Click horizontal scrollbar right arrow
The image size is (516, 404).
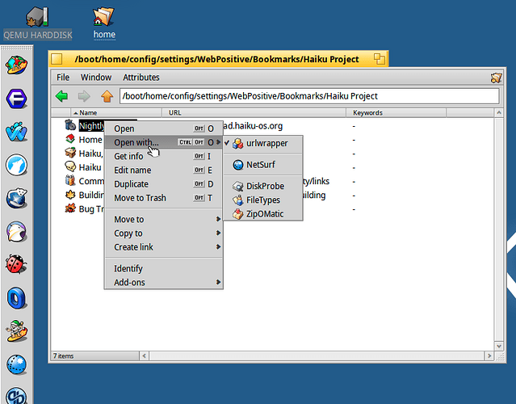[x=489, y=356]
